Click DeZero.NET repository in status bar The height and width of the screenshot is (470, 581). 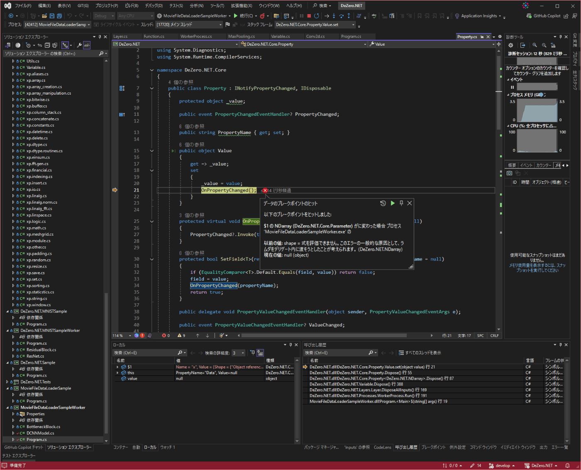[x=541, y=465]
